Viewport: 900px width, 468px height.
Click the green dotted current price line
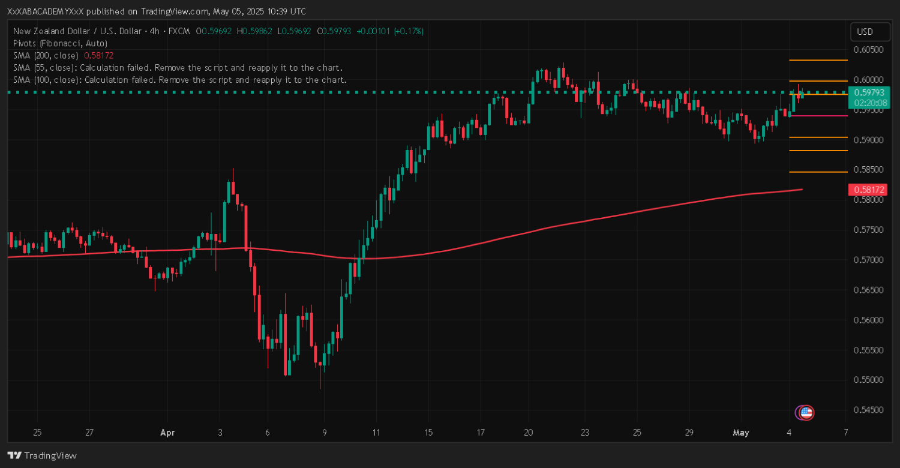click(360, 92)
